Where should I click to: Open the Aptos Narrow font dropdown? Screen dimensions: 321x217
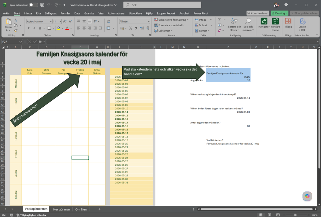50,22
